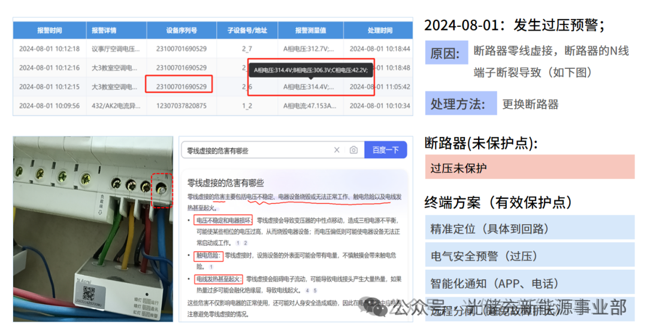Open the circuit breaker terminal photo
Viewport: 647px width, 333px height.
pos(93,229)
